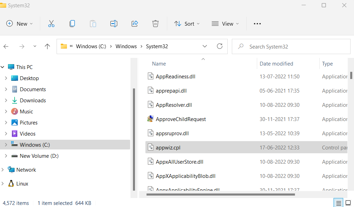Click the Copy icon in toolbar
354x207 pixels.
pyautogui.click(x=72, y=24)
